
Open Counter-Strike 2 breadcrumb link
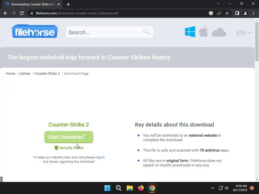click(47, 74)
